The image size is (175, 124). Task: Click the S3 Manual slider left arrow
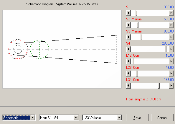point(128,37)
